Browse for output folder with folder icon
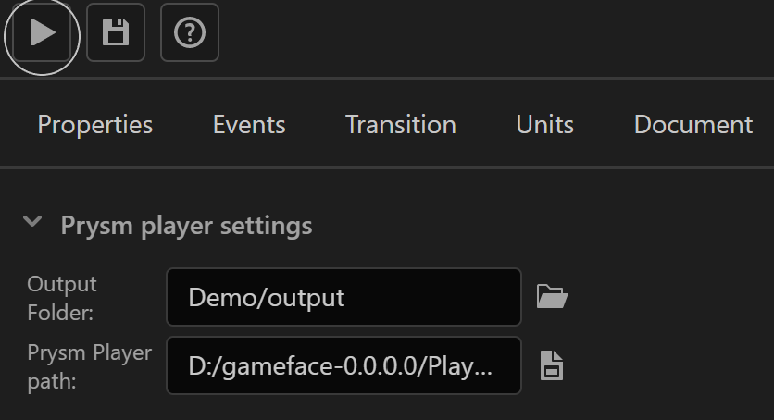 pyautogui.click(x=552, y=297)
